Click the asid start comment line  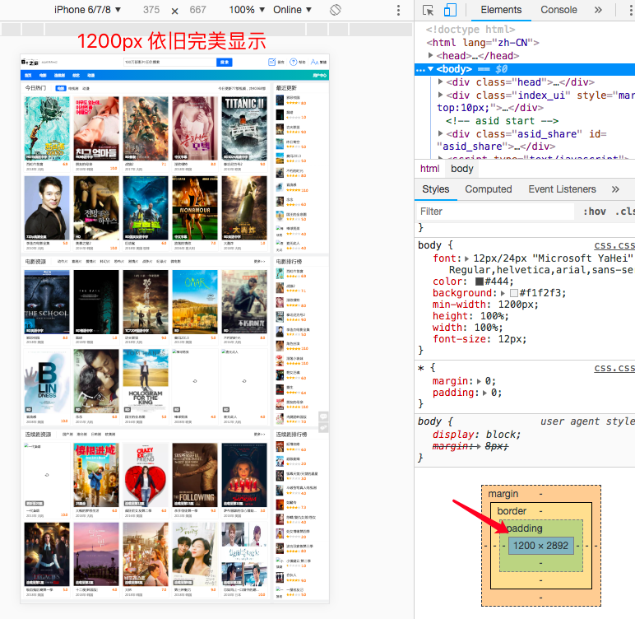click(502, 121)
